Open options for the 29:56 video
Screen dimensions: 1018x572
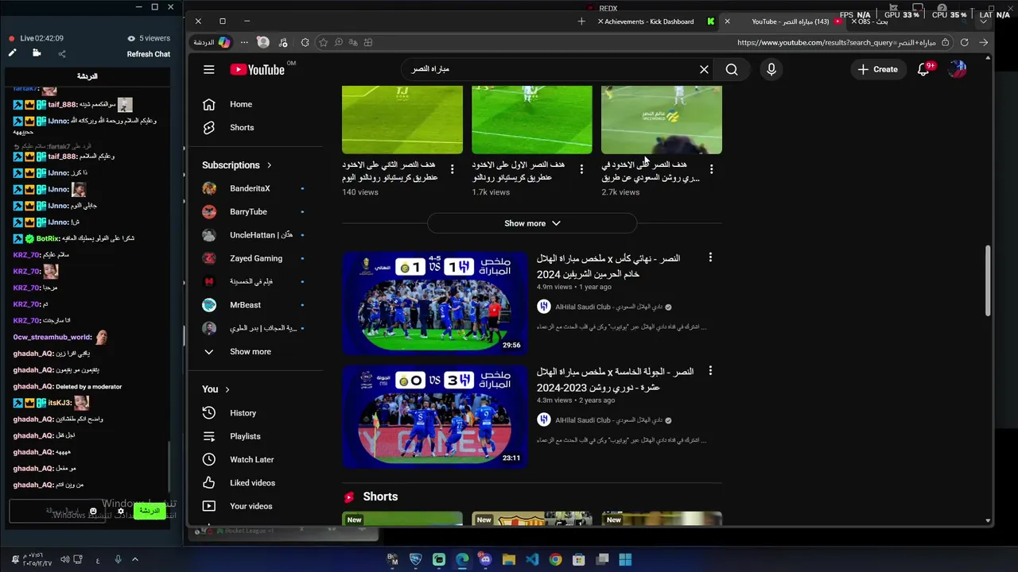tap(710, 257)
